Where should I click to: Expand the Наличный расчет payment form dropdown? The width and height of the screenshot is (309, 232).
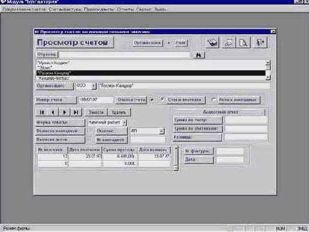pyautogui.click(x=124, y=122)
